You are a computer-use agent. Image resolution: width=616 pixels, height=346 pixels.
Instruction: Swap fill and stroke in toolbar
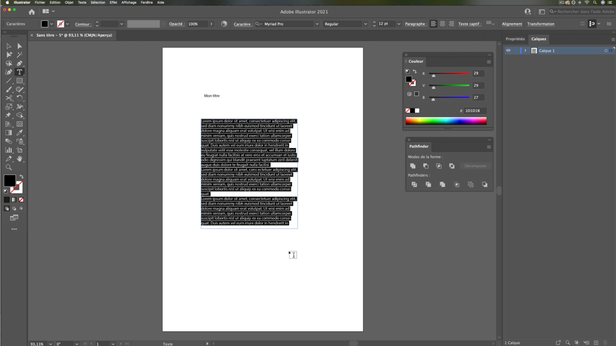[x=21, y=177]
